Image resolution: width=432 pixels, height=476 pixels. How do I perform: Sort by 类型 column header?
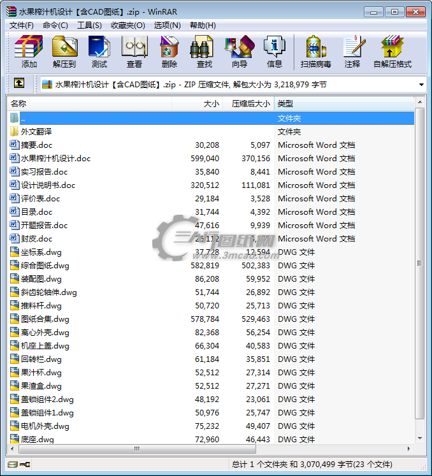(x=344, y=103)
